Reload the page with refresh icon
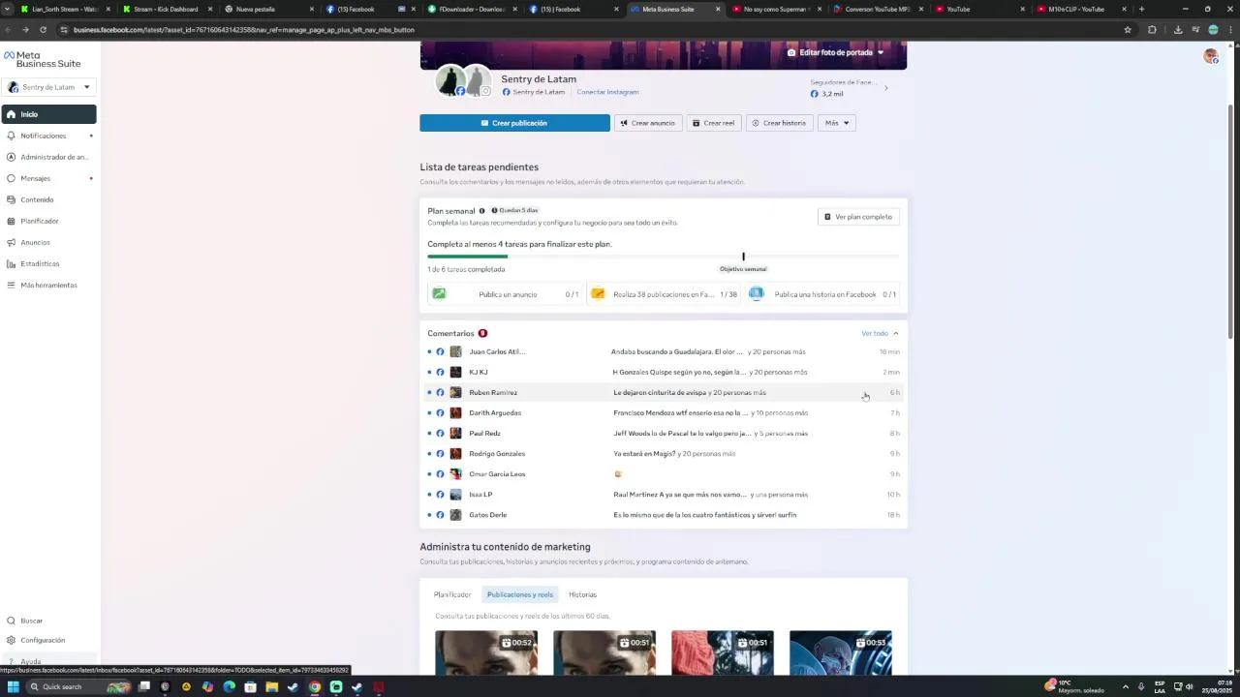This screenshot has height=697, width=1240. pos(43,30)
